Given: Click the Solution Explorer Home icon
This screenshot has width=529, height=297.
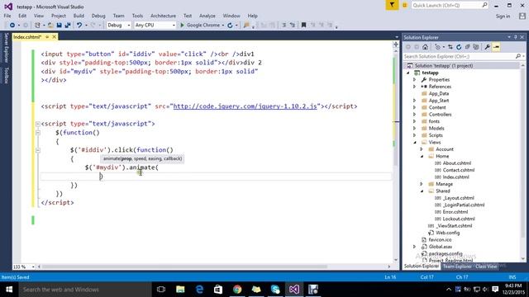Looking at the screenshot, I should point(425,47).
